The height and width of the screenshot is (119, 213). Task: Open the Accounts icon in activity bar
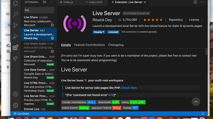15,94
